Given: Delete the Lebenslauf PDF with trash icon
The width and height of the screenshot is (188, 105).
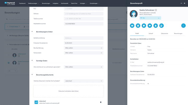Looking at the screenshot, I should [x=101, y=102].
